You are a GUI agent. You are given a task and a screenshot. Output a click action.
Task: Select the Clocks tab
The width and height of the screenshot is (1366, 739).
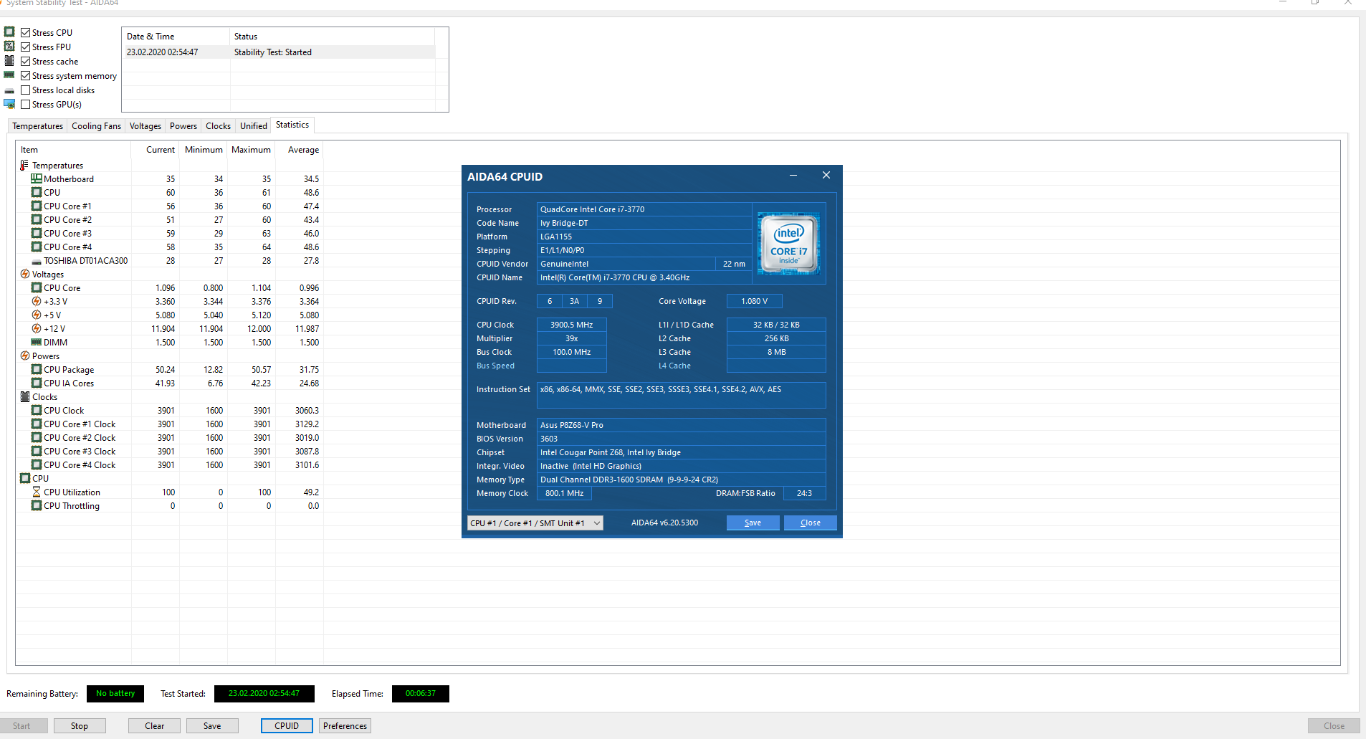(x=219, y=126)
